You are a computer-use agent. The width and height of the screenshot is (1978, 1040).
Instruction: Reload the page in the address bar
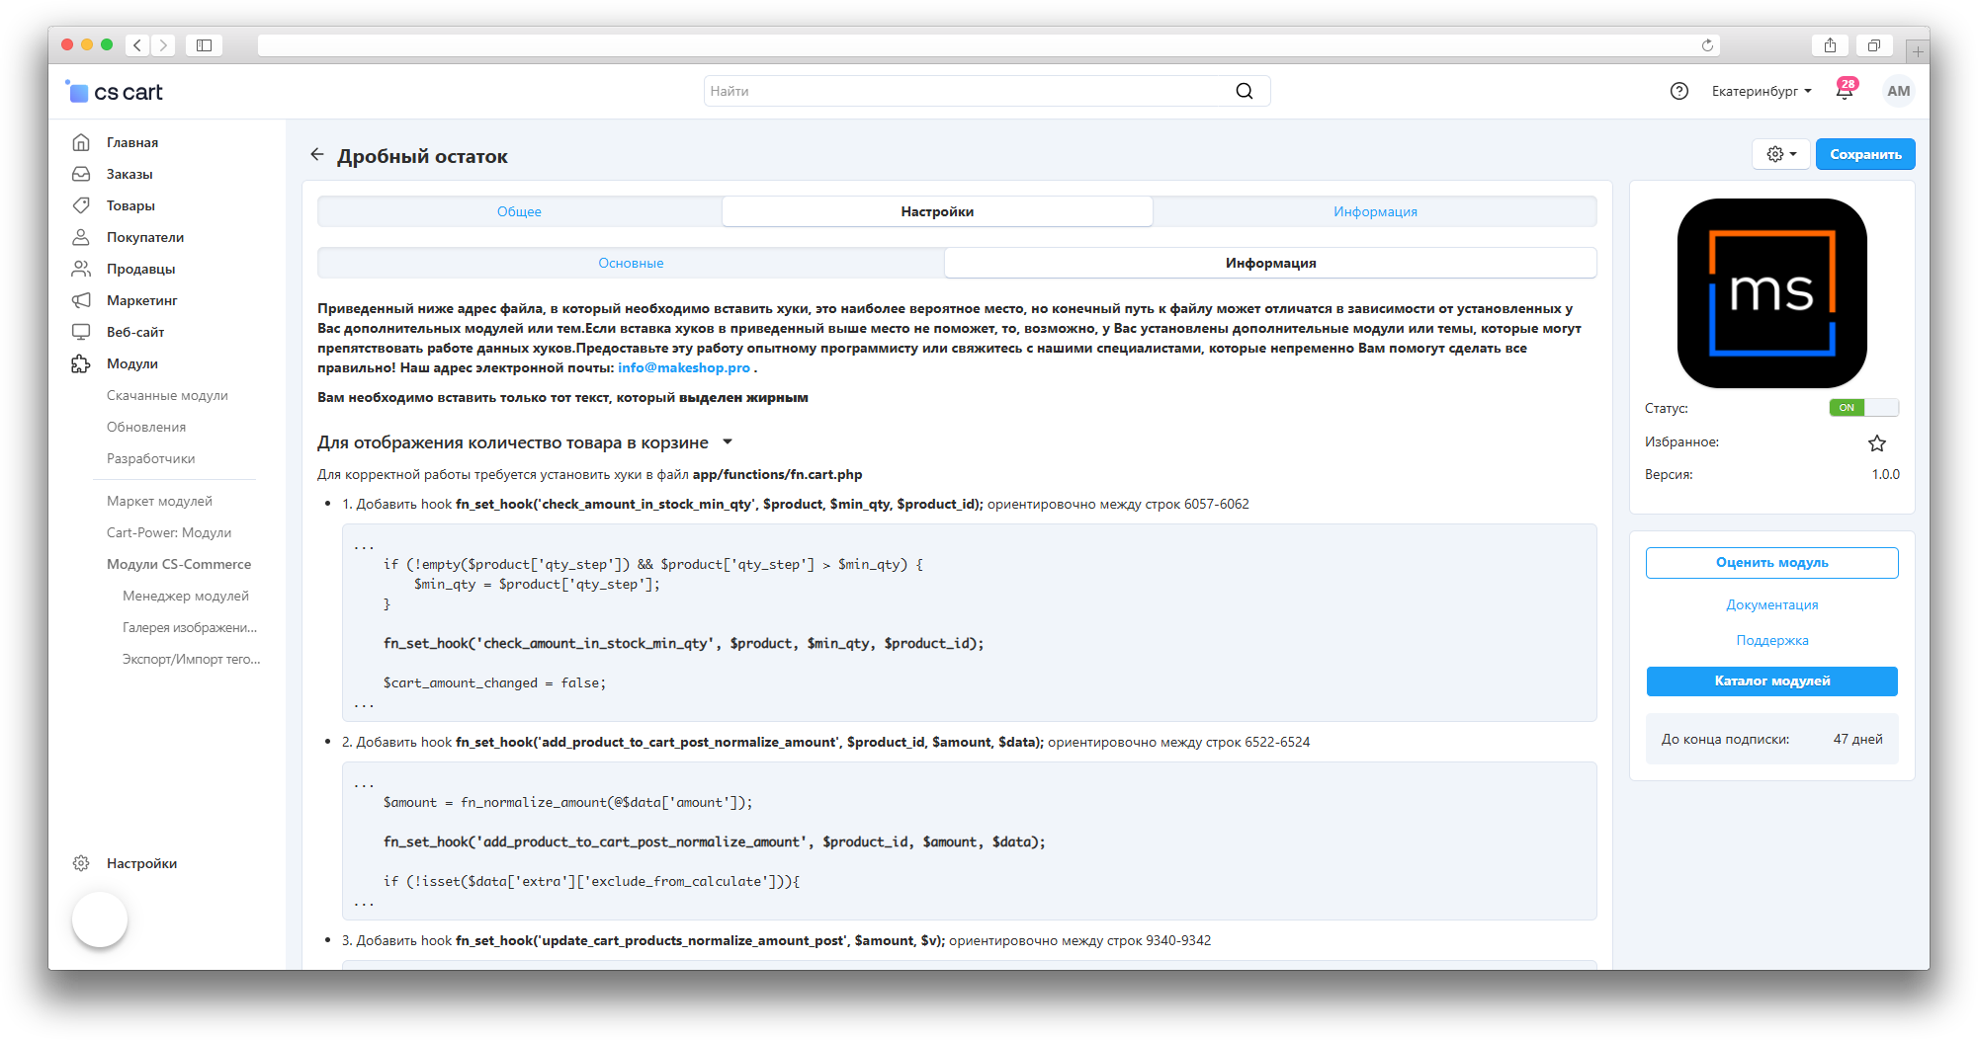click(1706, 45)
